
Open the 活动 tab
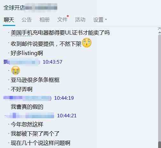coord(80,20)
